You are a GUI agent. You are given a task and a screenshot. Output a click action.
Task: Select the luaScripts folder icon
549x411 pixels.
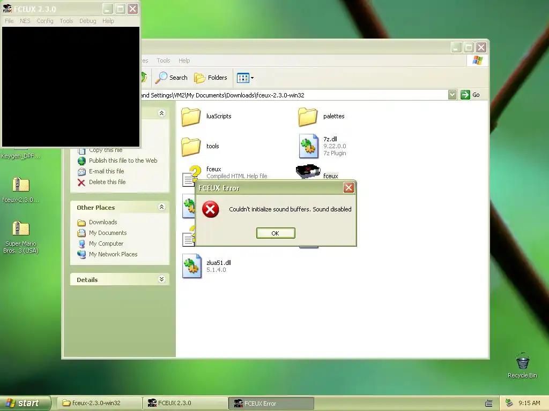tap(191, 117)
